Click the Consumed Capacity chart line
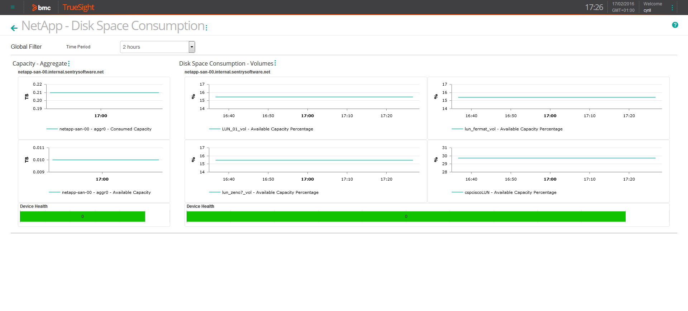Viewport: 688px width, 311px height. tap(104, 93)
